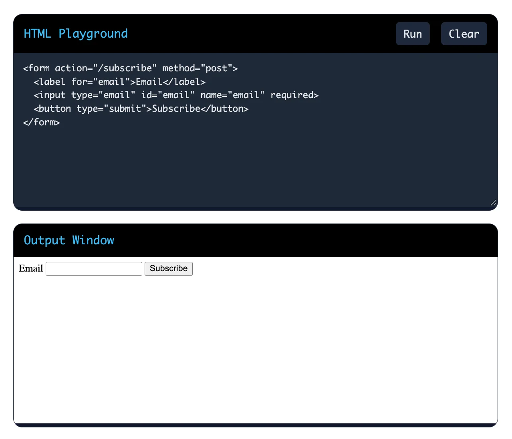Place cursor on the input type="email" line
Image resolution: width=512 pixels, height=439 pixels.
[176, 95]
